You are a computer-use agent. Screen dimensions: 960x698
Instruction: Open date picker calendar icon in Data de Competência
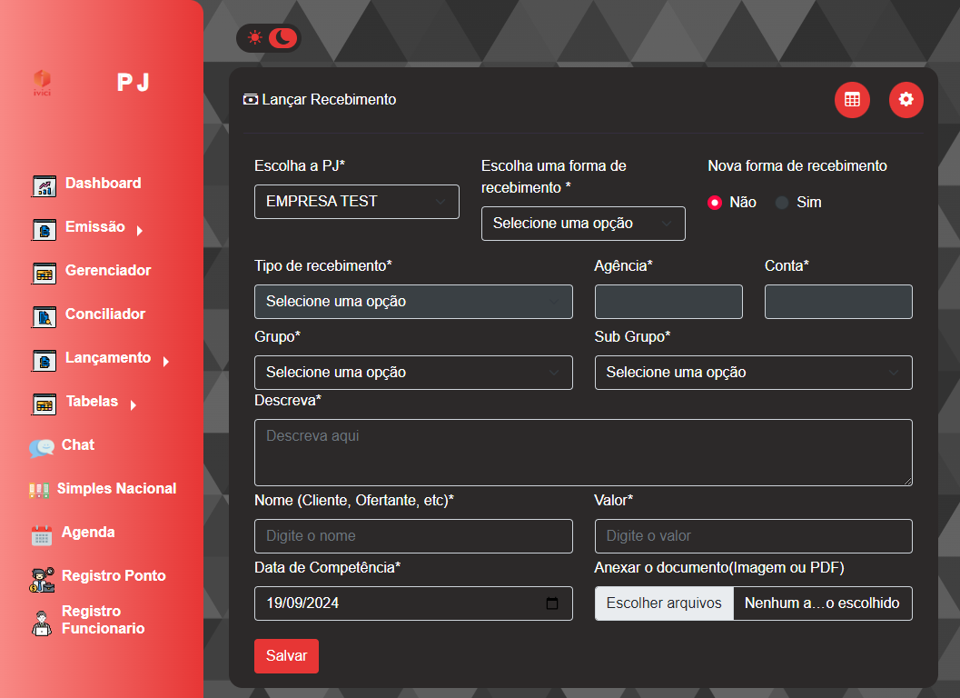(x=552, y=603)
